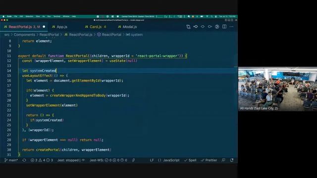Click line number 11 in the gutter
317x178 pixels.
(x=9, y=56)
